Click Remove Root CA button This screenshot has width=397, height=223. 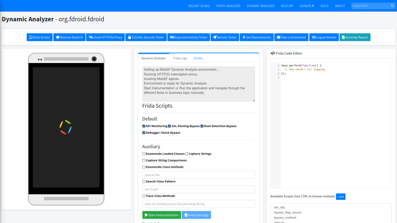[69, 37]
